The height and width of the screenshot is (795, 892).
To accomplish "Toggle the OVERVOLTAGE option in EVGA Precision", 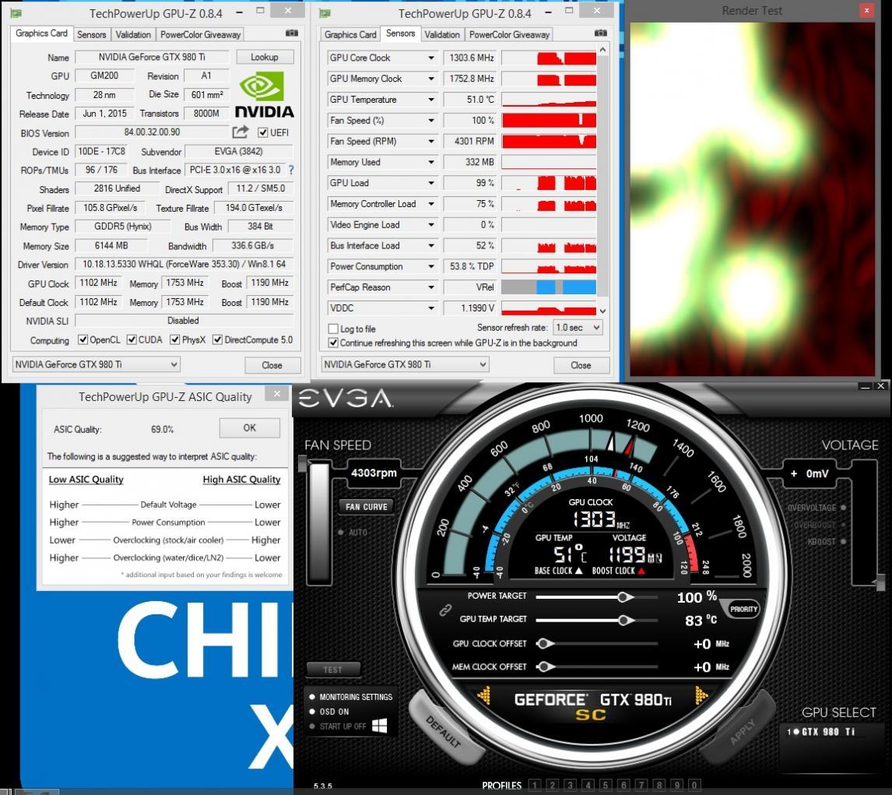I will pyautogui.click(x=843, y=508).
